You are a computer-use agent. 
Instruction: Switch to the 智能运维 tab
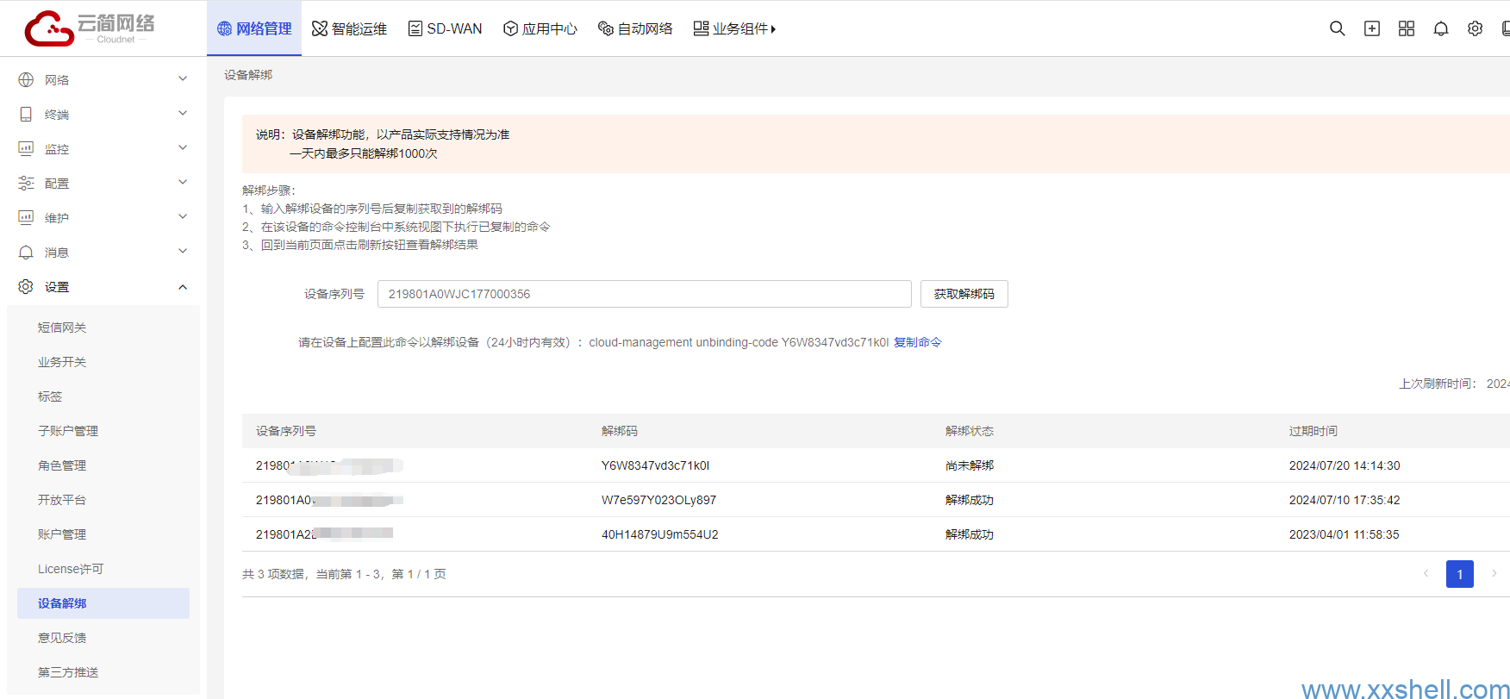(x=349, y=28)
